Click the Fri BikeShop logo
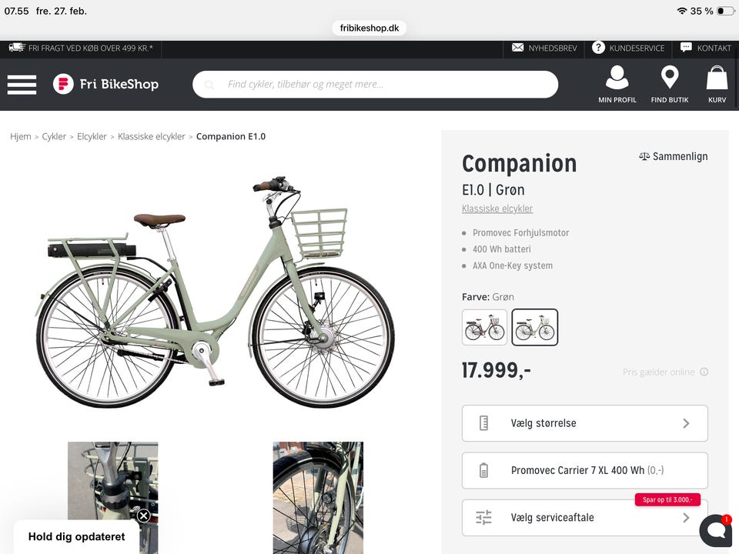The width and height of the screenshot is (739, 554). pyautogui.click(x=105, y=84)
